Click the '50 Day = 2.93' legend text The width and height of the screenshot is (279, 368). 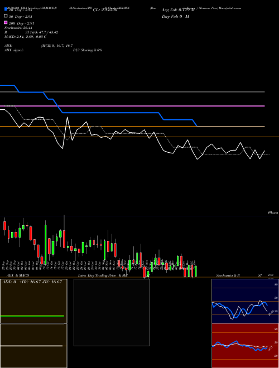pos(20,16)
